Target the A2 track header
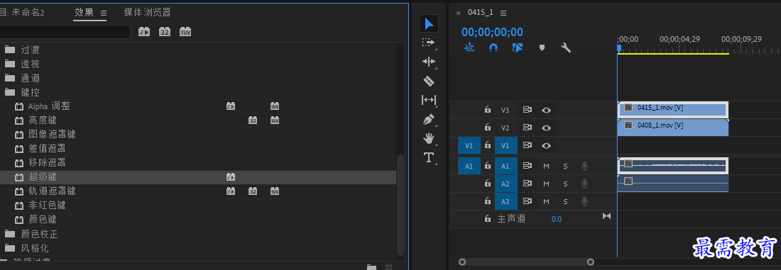This screenshot has width=781, height=270. 506,184
